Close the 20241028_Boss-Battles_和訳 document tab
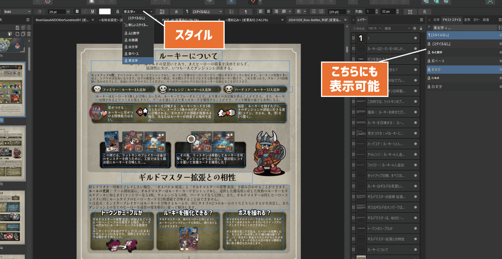This screenshot has height=259, width=502. (346, 20)
